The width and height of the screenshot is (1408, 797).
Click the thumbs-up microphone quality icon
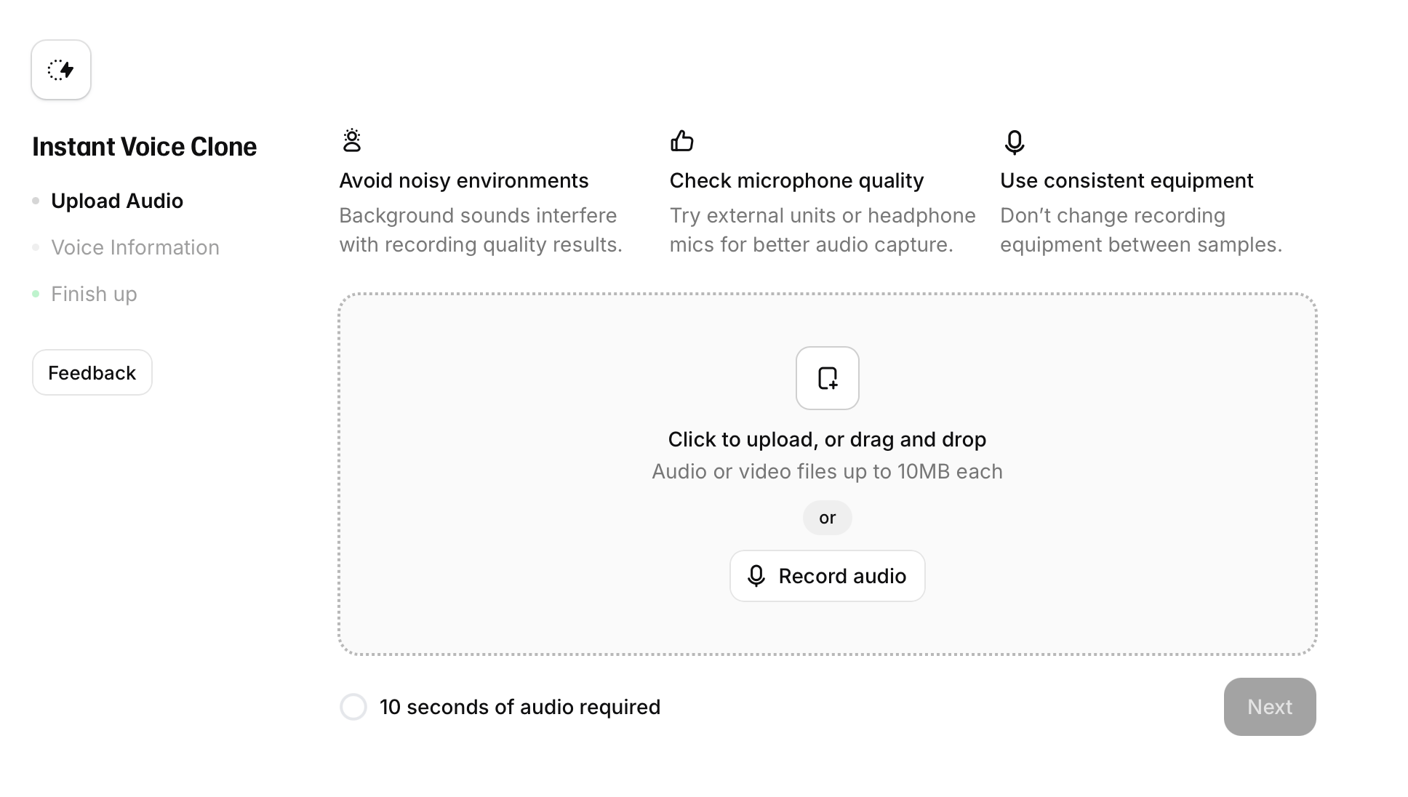tap(682, 140)
